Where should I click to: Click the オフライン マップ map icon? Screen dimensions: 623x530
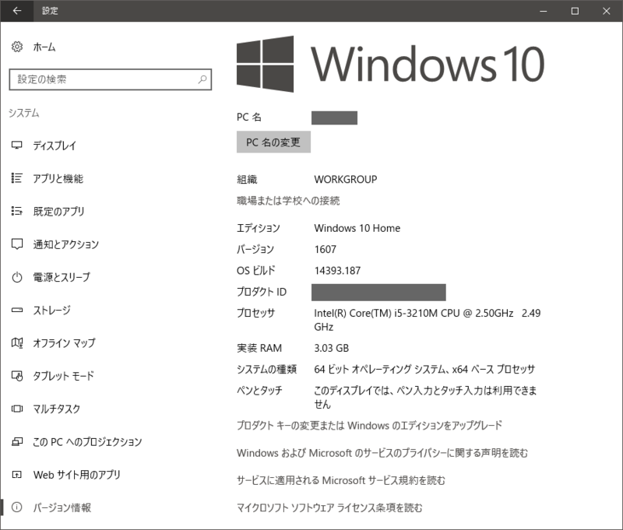(x=16, y=342)
